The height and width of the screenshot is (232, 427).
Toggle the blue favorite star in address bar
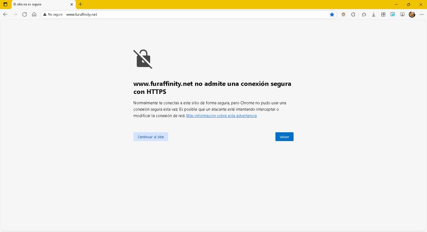point(332,14)
